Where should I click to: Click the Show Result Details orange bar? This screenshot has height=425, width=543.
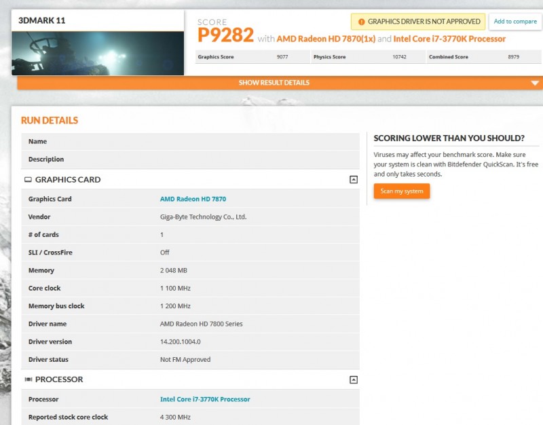point(280,83)
